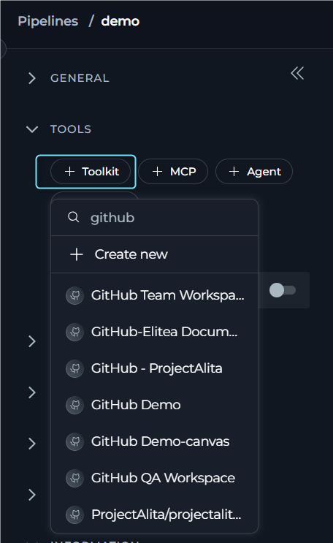Select GitHub - ProjectAlita toolkit
The height and width of the screenshot is (543, 333).
pos(154,368)
